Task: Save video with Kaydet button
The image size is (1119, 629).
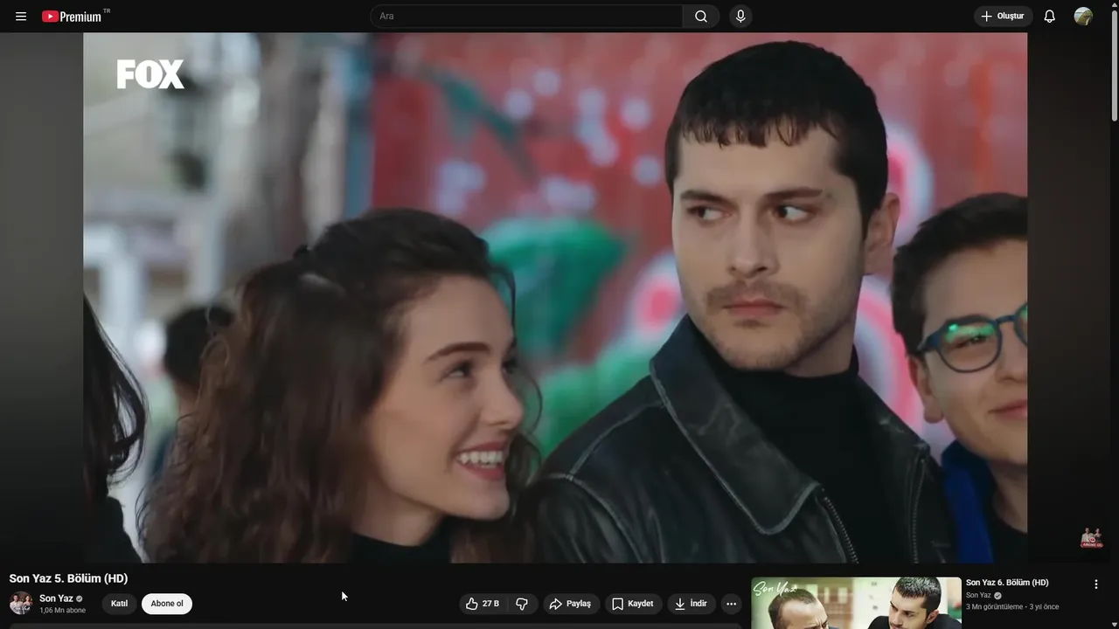Action: tap(633, 604)
